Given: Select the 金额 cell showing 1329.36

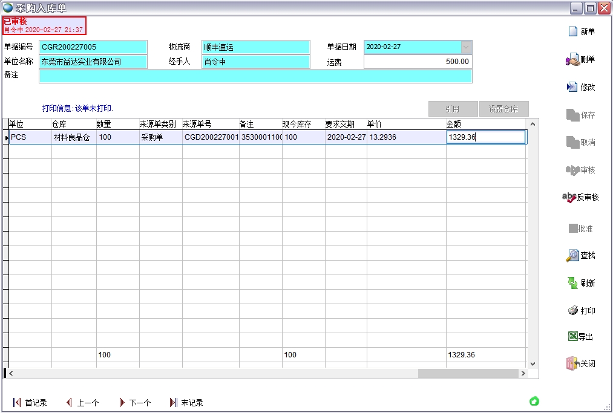Looking at the screenshot, I should click(485, 137).
